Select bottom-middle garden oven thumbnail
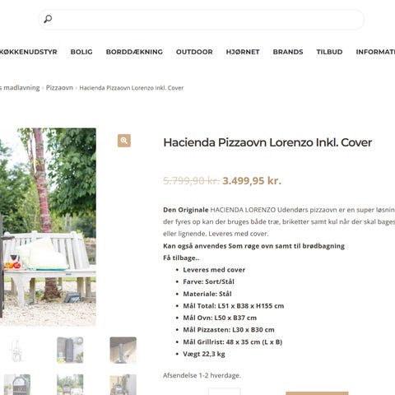Screen dimensions: 395x395 click(x=70, y=384)
